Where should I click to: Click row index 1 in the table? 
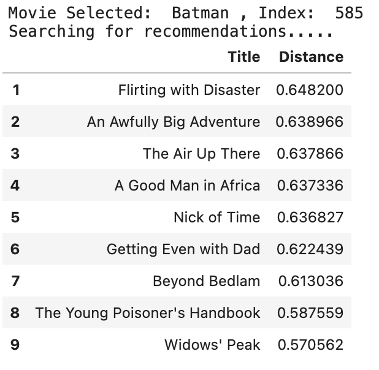pos(16,90)
